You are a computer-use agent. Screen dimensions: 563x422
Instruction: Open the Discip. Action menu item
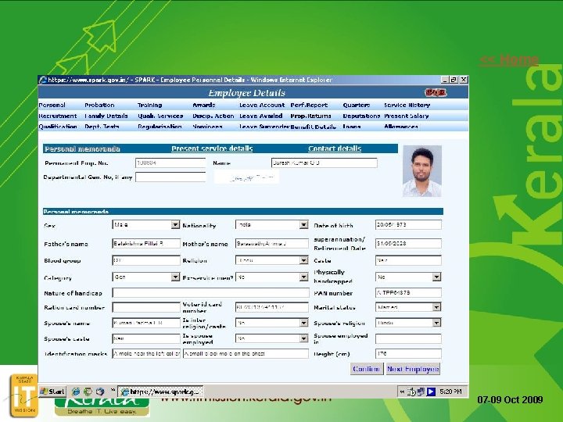213,116
